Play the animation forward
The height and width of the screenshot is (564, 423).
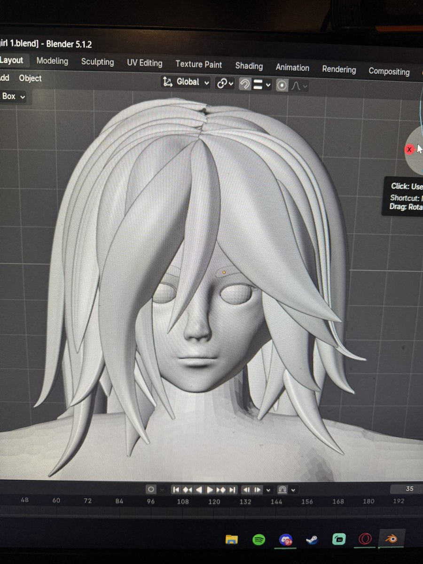210,490
